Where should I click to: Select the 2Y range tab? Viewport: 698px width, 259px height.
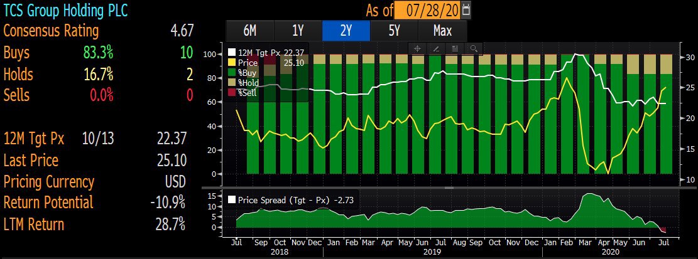pyautogui.click(x=346, y=31)
